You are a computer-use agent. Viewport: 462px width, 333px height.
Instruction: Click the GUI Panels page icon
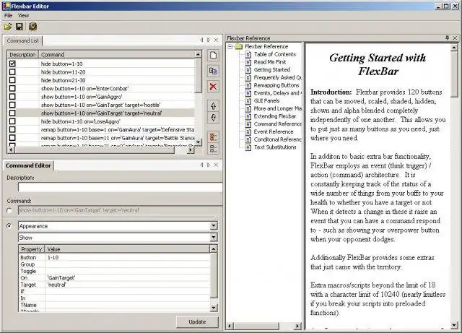point(248,100)
